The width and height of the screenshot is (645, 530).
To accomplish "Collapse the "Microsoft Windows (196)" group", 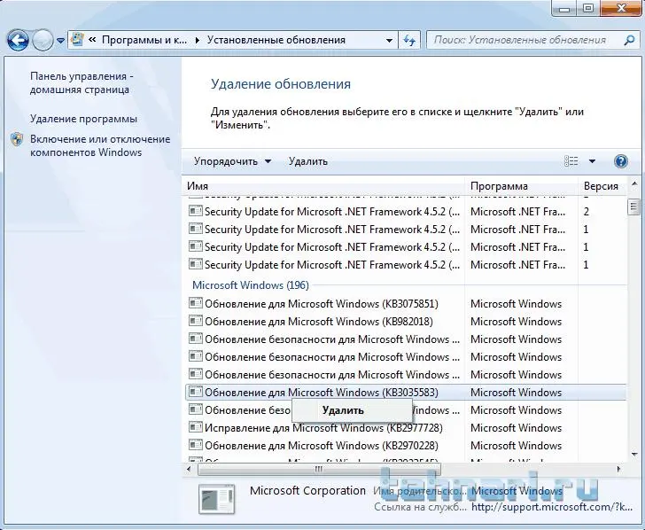I will coord(251,285).
